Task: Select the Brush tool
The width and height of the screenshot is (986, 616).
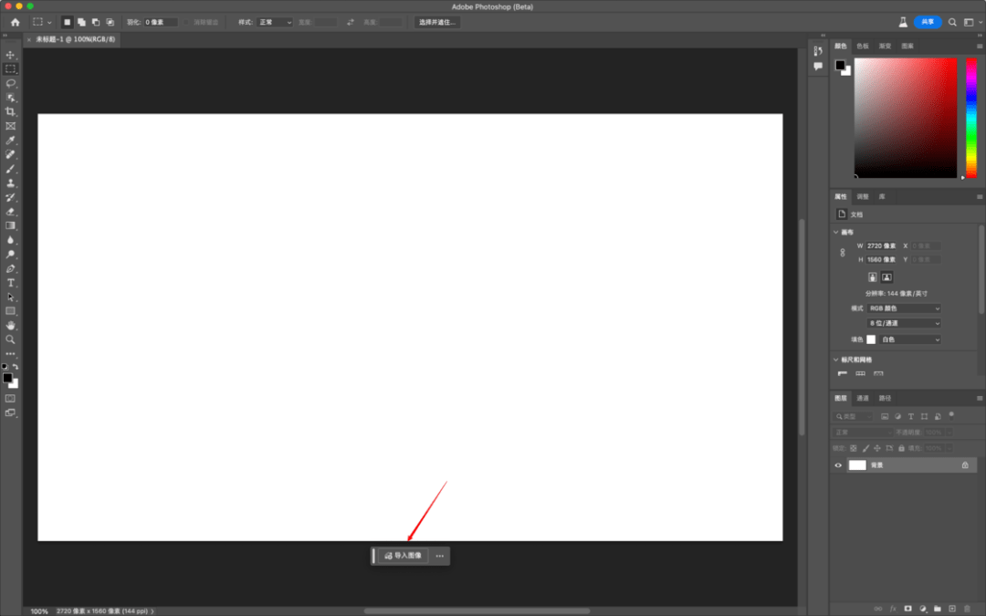Action: pos(11,169)
